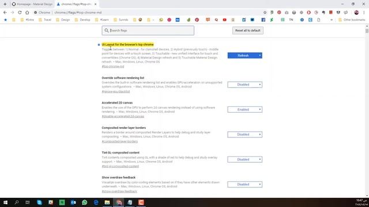Open Tint GL-composited content dropdown
Image resolution: width=369 pixels, height=207 pixels.
click(244, 159)
